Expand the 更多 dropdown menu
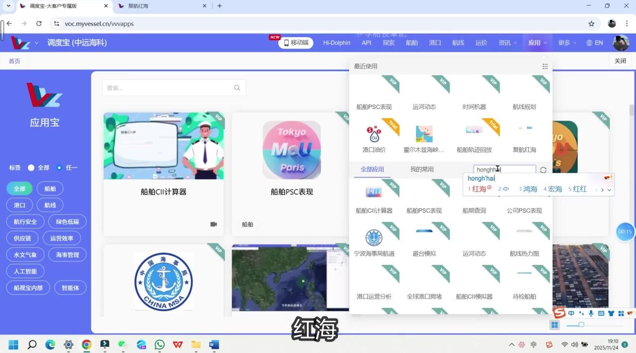Image resolution: width=636 pixels, height=353 pixels. coord(566,43)
